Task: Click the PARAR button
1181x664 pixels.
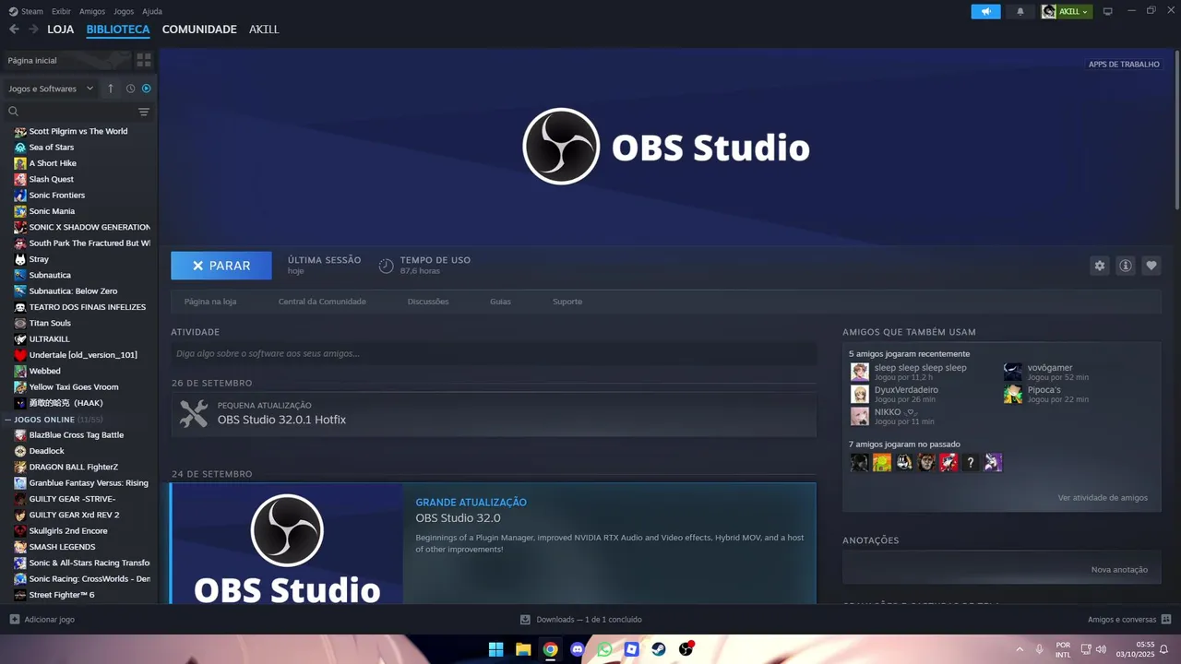Action: coord(221,266)
